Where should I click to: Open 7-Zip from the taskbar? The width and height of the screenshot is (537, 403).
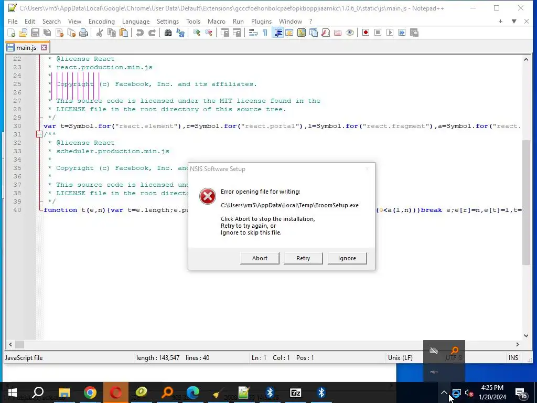[x=296, y=393]
